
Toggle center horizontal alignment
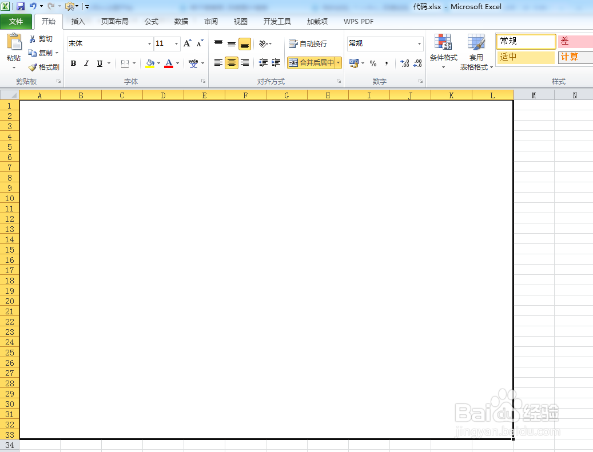pyautogui.click(x=232, y=63)
